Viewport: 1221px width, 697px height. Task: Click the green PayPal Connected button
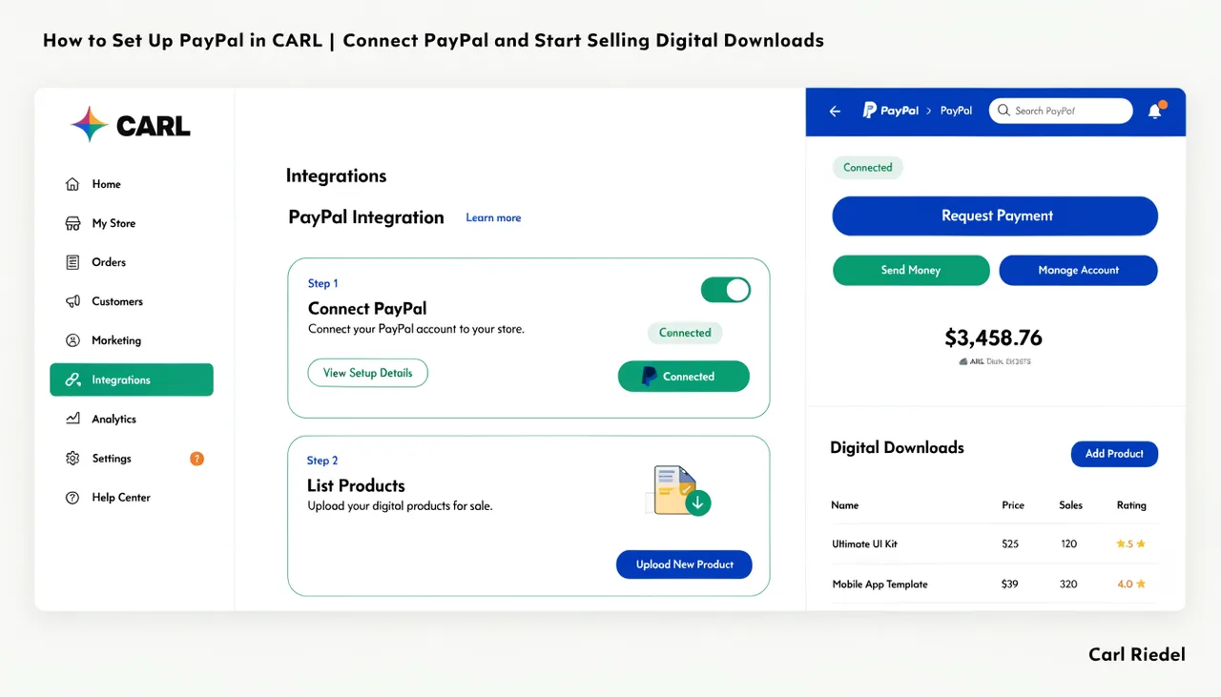[684, 377]
